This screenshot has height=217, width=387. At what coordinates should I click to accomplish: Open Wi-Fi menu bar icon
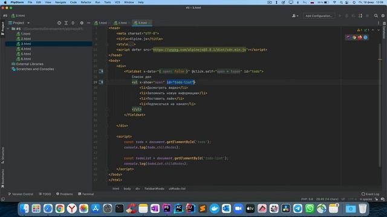tap(334, 2)
